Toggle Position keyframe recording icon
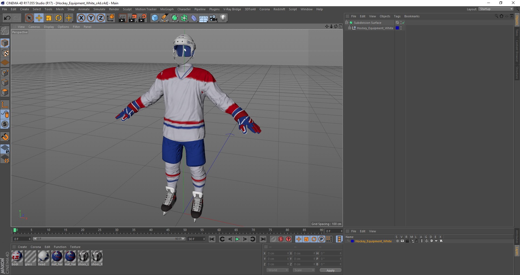This screenshot has width=520, height=275. coord(298,239)
